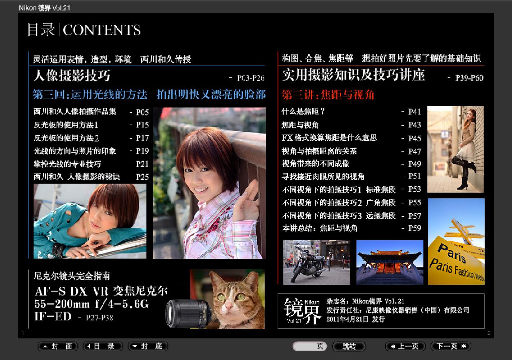Open 实用摄影知识及技巧讲座 heading
Viewport: 512px width, 360px height.
coord(353,75)
